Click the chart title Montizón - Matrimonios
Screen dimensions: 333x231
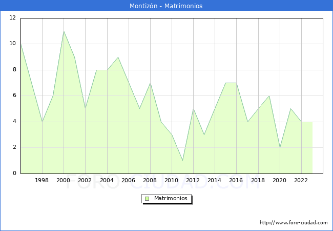(166, 6)
